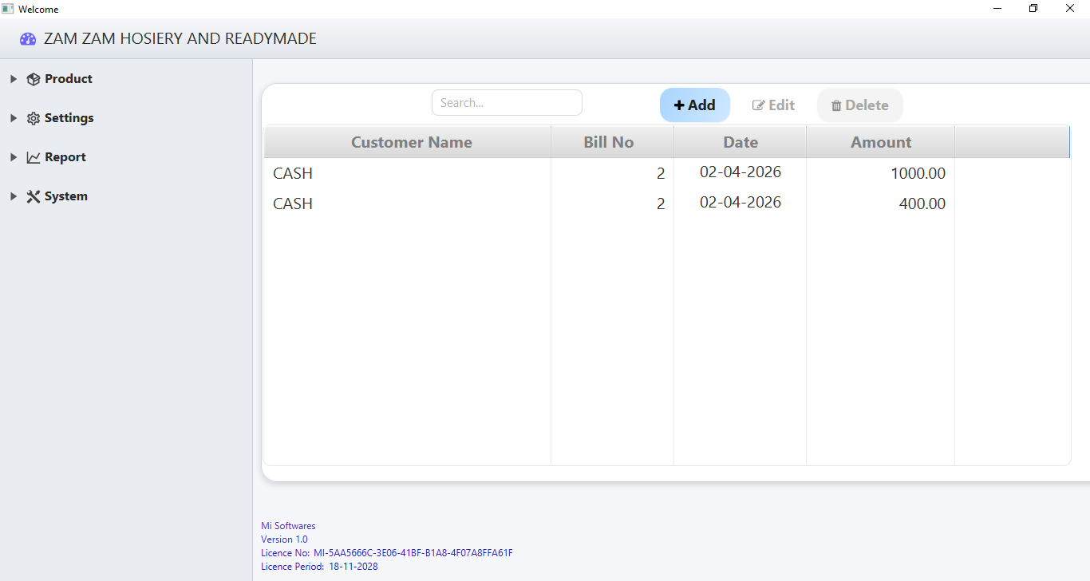Click the trash icon on the Delete button
1090x581 pixels.
[x=836, y=105]
